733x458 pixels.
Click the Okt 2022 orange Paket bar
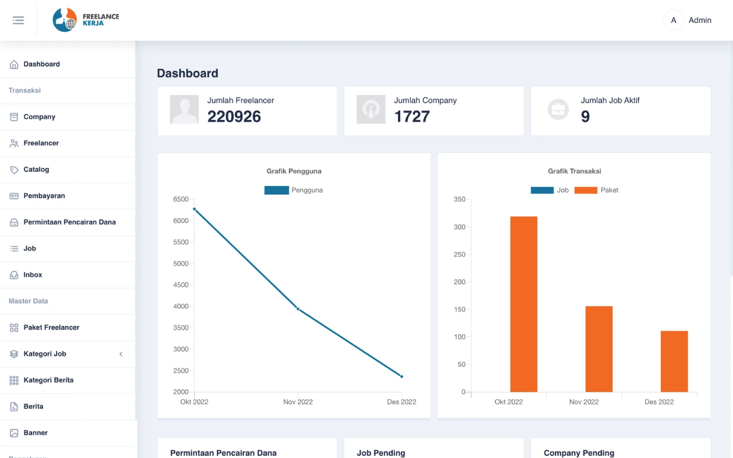[x=523, y=303]
